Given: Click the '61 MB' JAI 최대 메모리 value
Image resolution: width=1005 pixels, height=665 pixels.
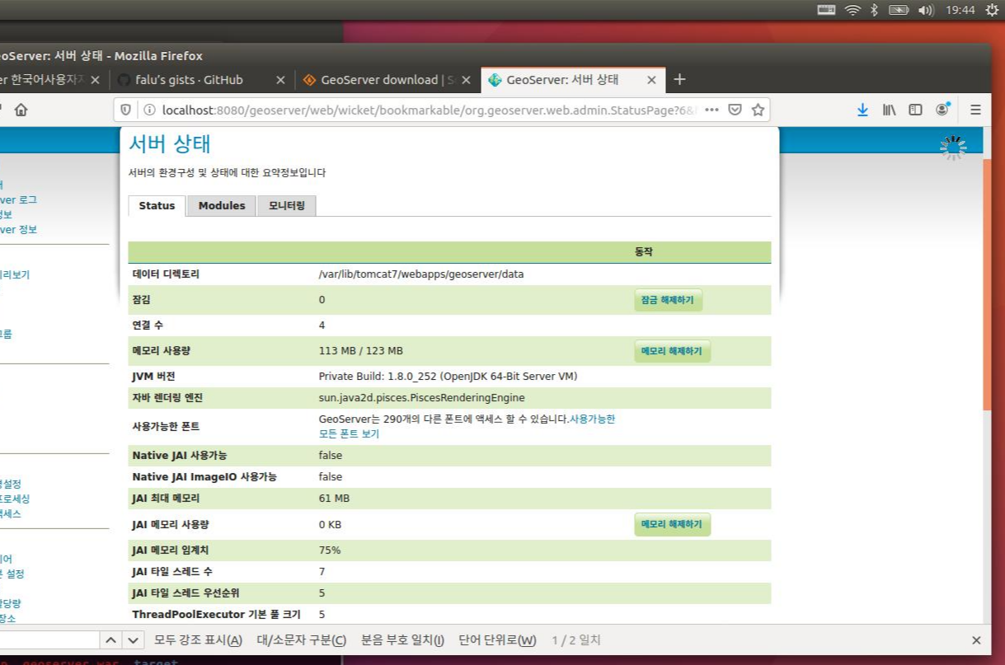Looking at the screenshot, I should 334,499.
